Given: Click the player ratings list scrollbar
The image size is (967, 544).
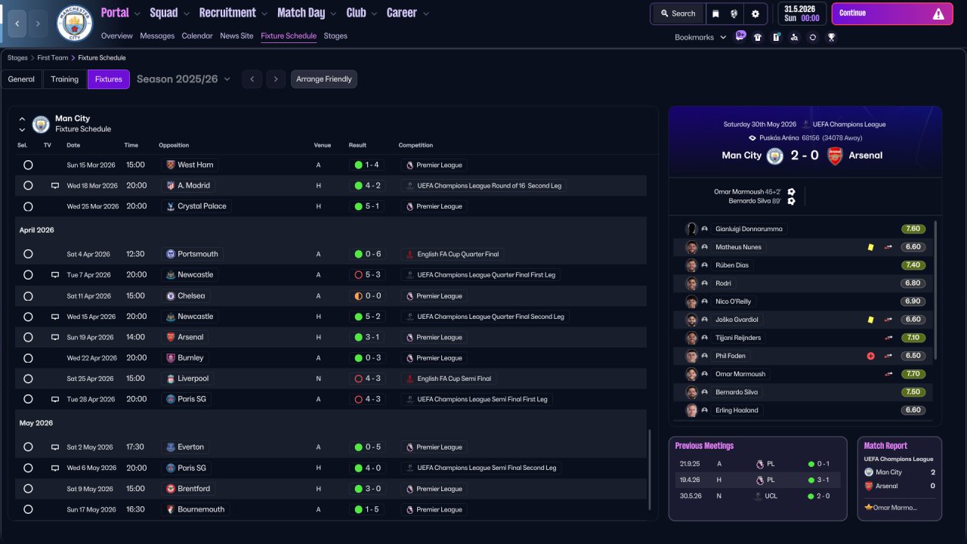Looking at the screenshot, I should tap(936, 290).
